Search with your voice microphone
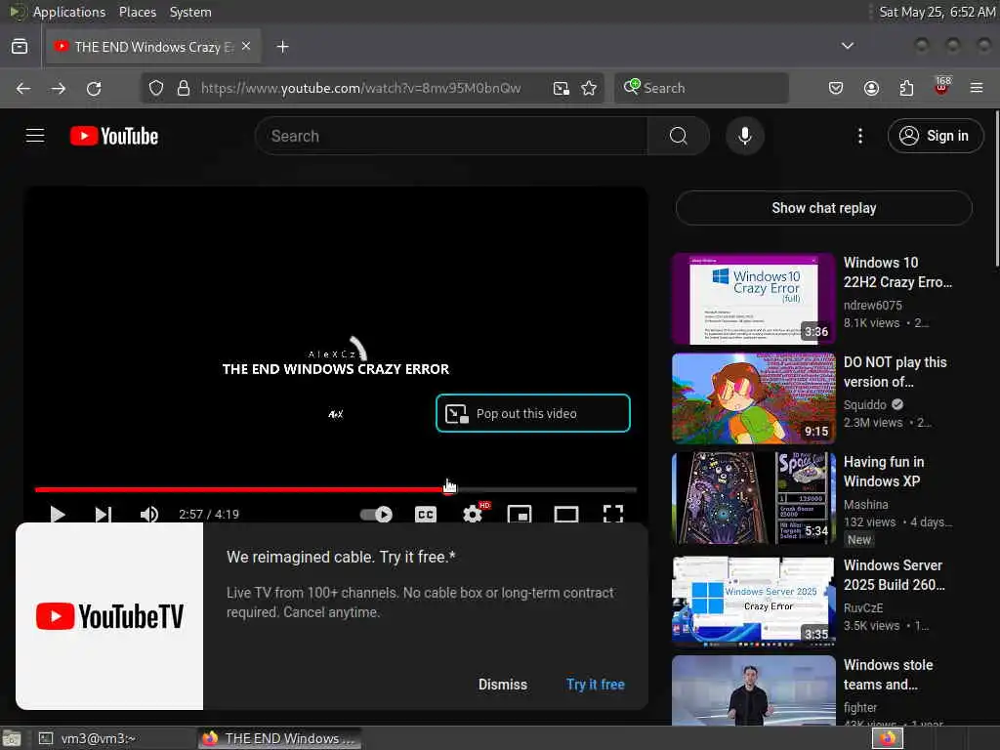This screenshot has width=1000, height=750. point(744,136)
